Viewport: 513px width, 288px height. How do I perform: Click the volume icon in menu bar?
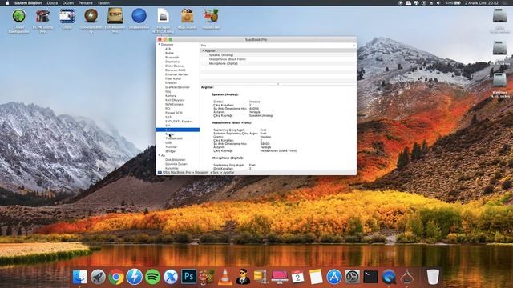click(x=438, y=2)
